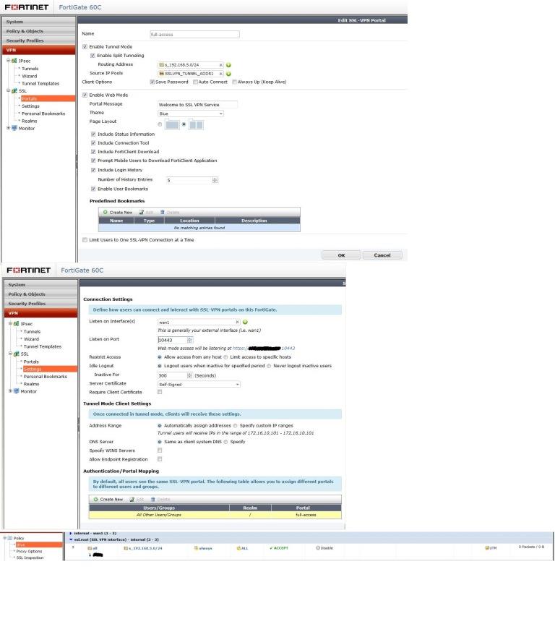Image resolution: width=555 pixels, height=632 pixels.
Task: Click Delete icon in Authentication/Portal Mapping toolbar
Action: [x=153, y=500]
